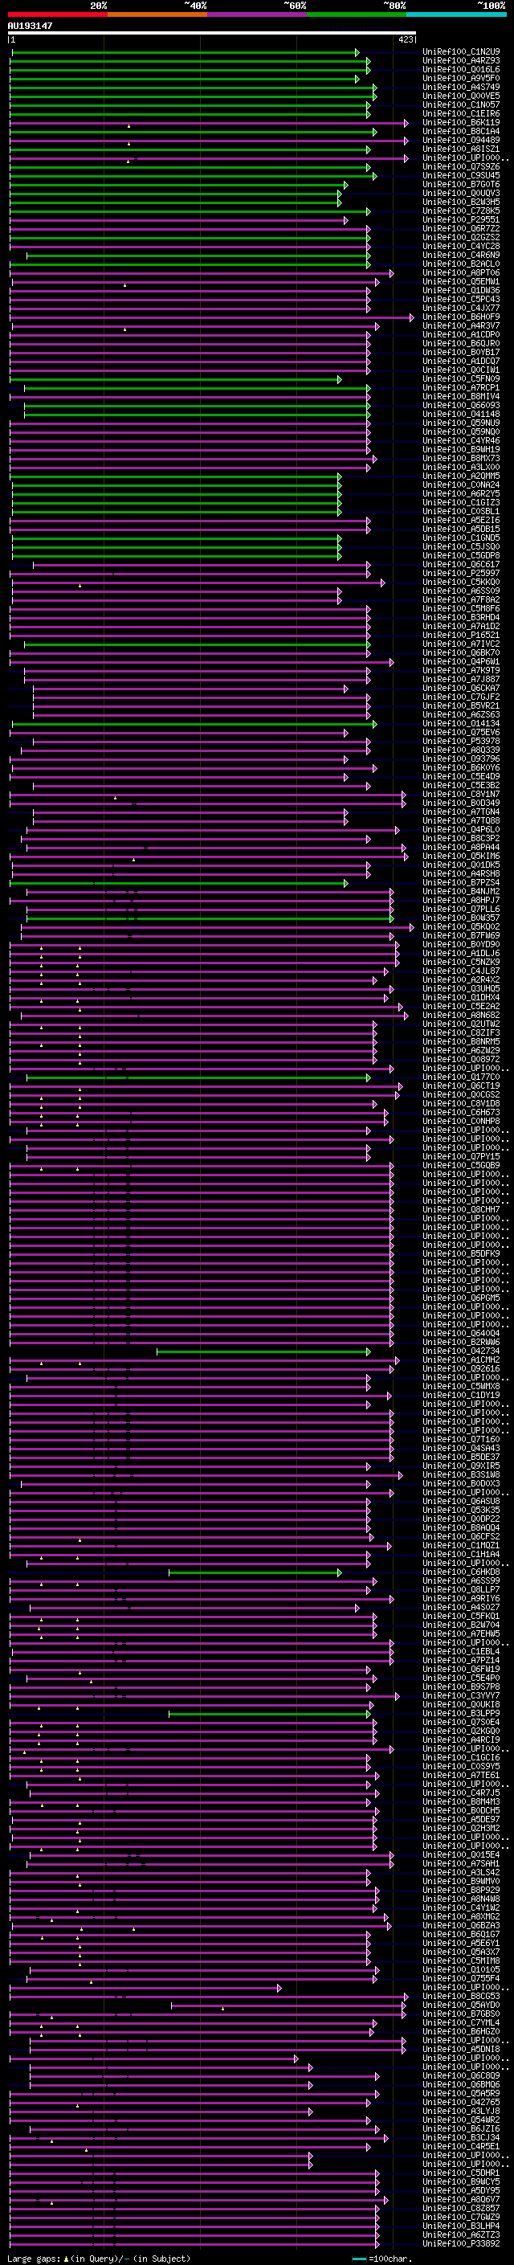Click the query end position 423
This screenshot has height=2265, width=514.
click(x=406, y=39)
